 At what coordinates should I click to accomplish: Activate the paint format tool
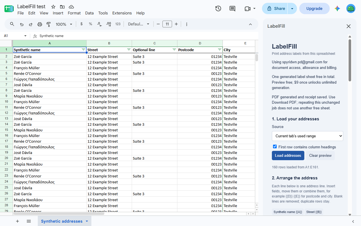pos(49,24)
